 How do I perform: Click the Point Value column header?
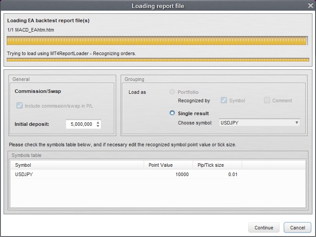(x=169, y=165)
